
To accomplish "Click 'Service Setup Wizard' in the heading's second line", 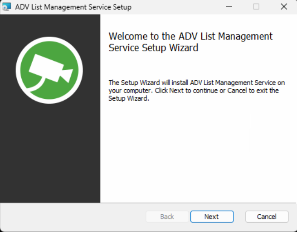I will pyautogui.click(x=153, y=48).
